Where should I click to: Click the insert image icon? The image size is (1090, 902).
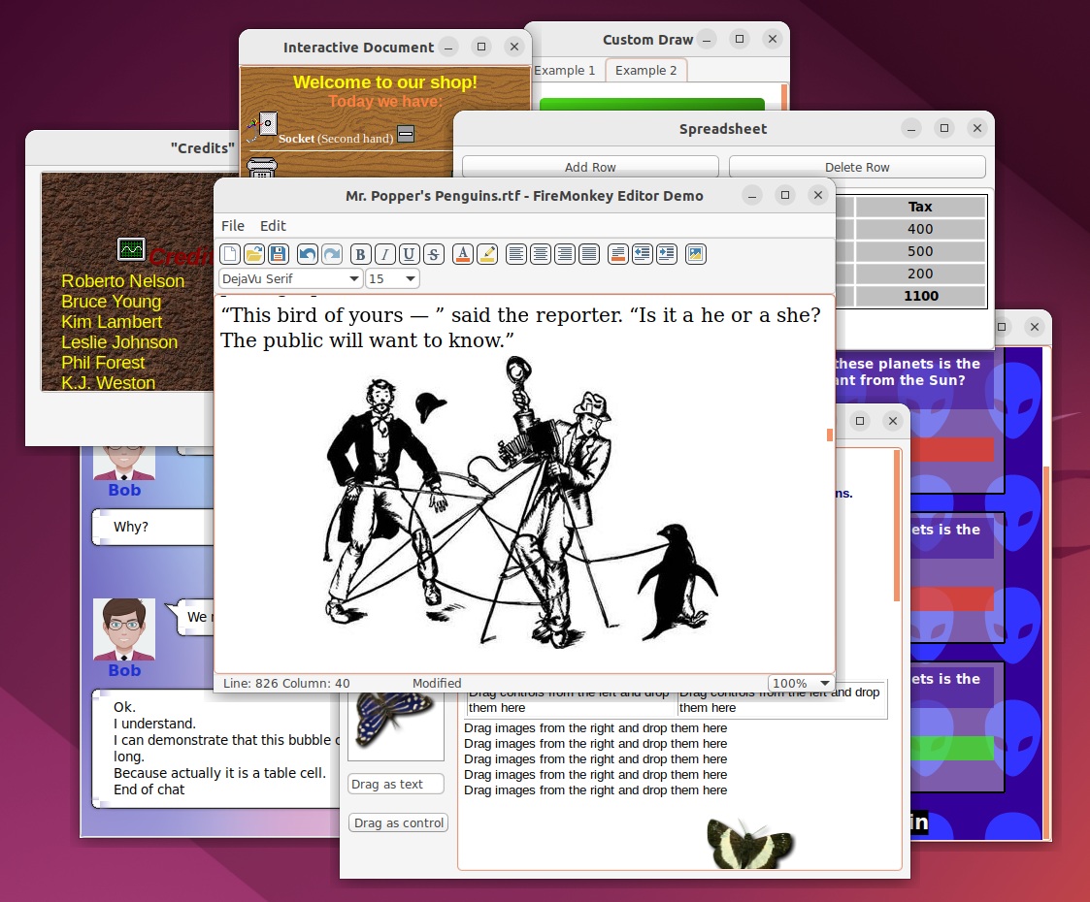[x=695, y=254]
